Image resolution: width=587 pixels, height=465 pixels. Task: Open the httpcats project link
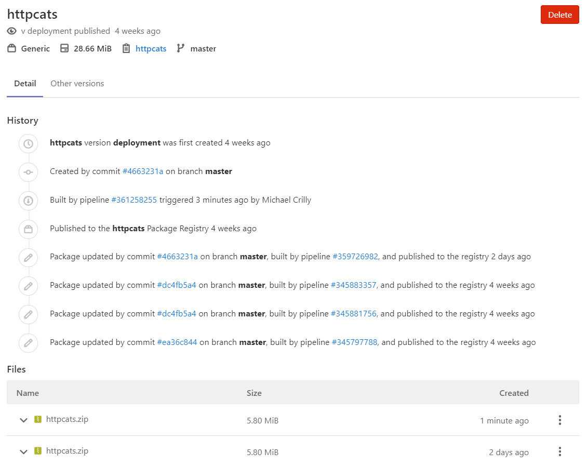[x=151, y=48]
